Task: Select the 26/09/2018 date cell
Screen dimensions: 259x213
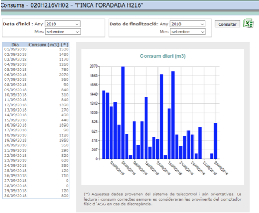Action: pyautogui.click(x=16, y=175)
